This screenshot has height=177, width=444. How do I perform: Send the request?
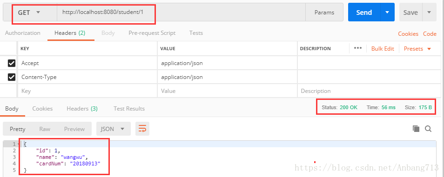pyautogui.click(x=364, y=13)
